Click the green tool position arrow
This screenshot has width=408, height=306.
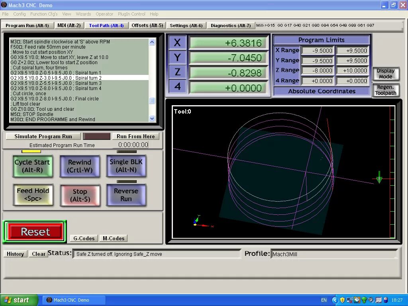pyautogui.click(x=379, y=177)
